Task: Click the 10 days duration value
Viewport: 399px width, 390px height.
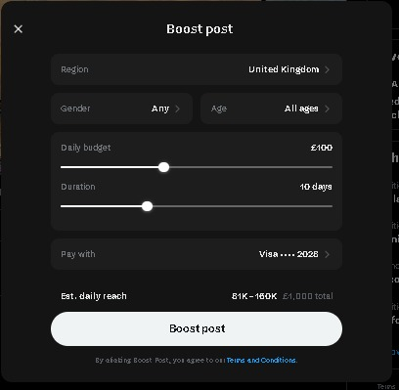Action: pos(316,187)
